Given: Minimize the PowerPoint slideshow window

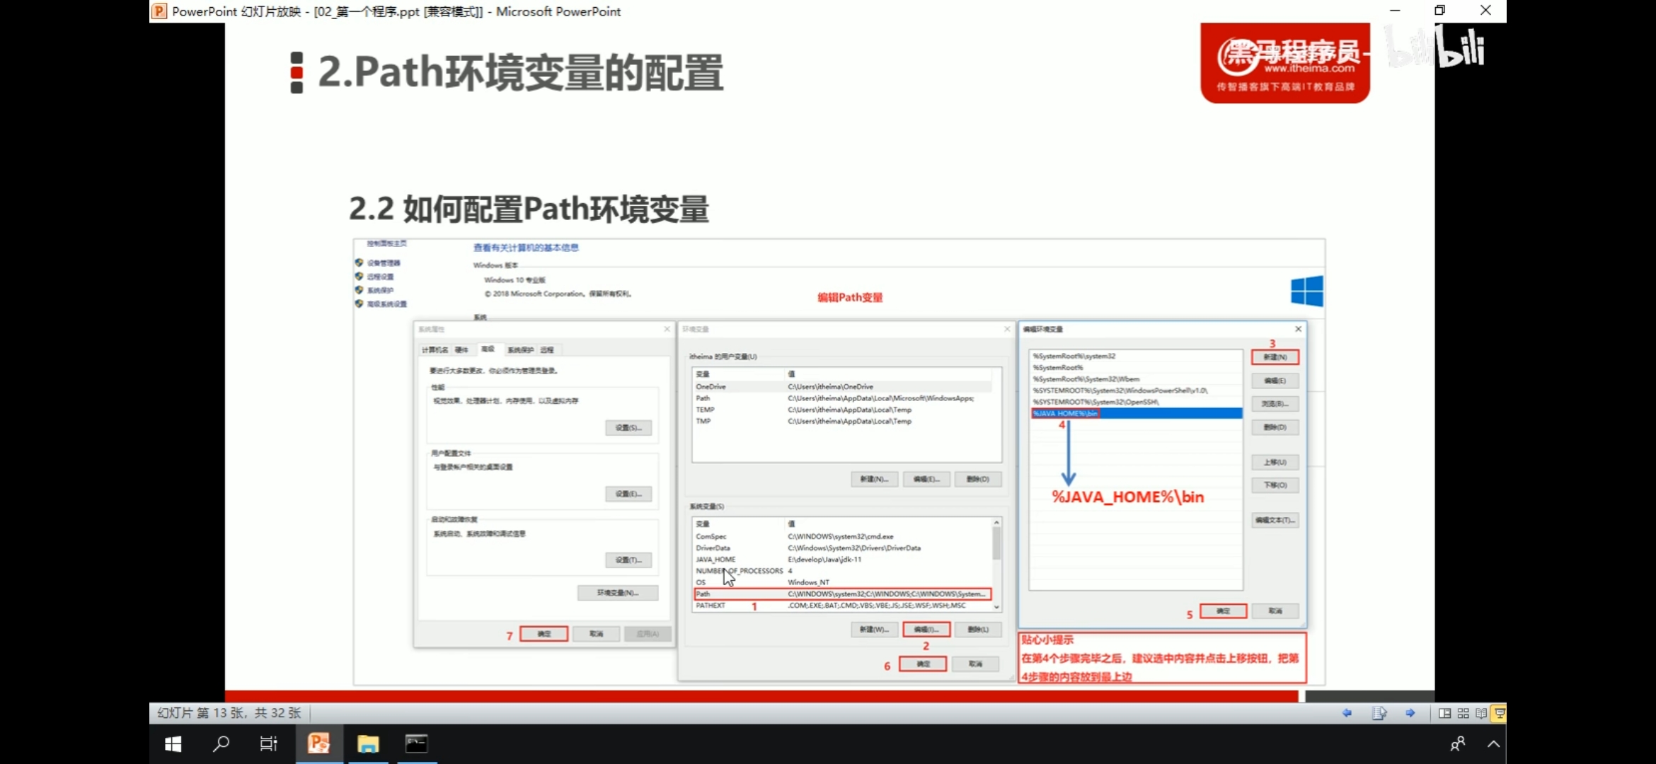Looking at the screenshot, I should (1395, 11).
